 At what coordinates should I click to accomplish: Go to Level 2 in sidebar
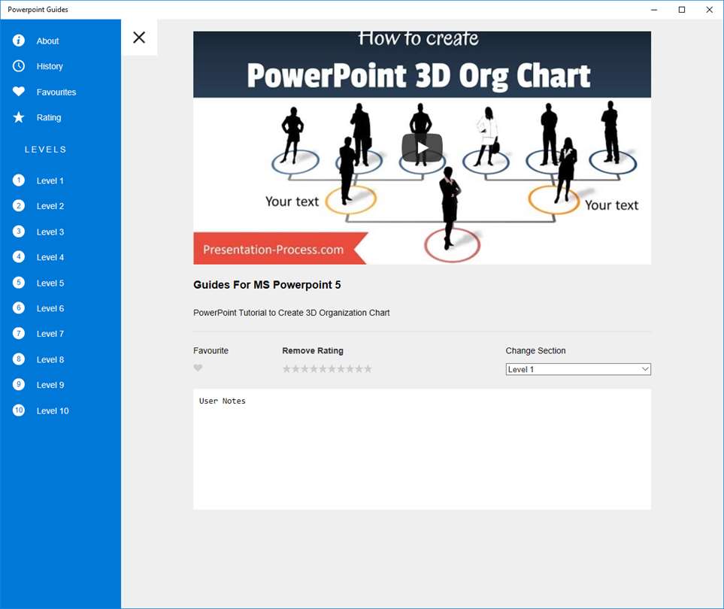click(50, 206)
